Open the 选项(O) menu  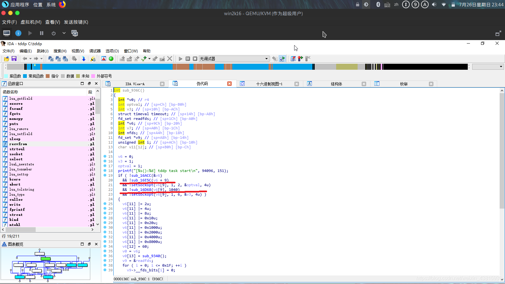(x=112, y=51)
